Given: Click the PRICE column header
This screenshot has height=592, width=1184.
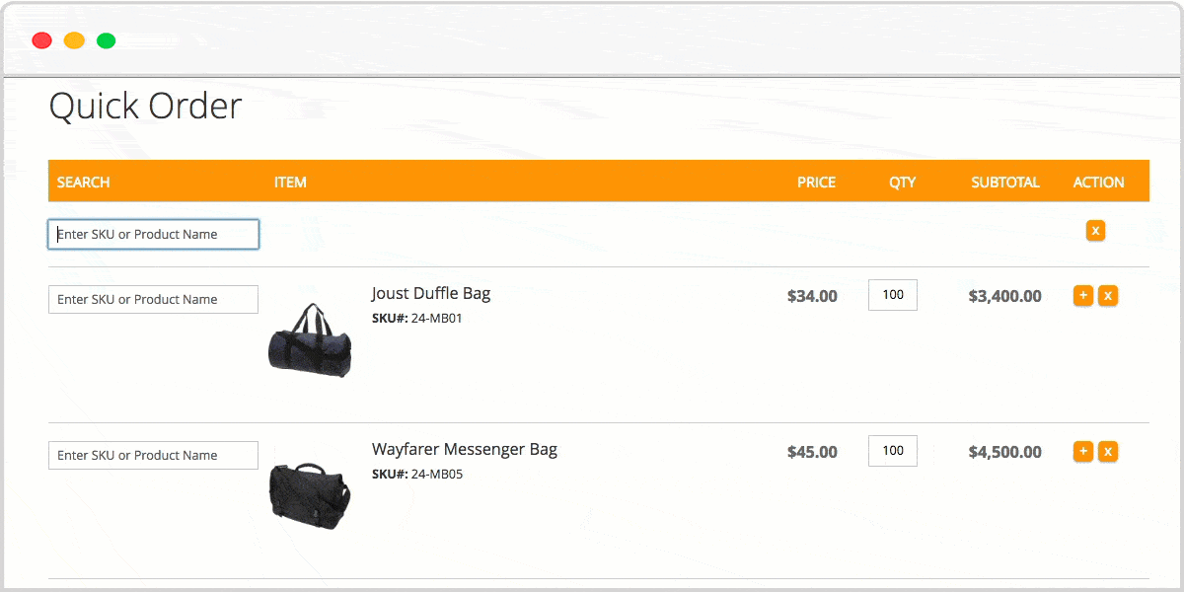Looking at the screenshot, I should tap(816, 183).
